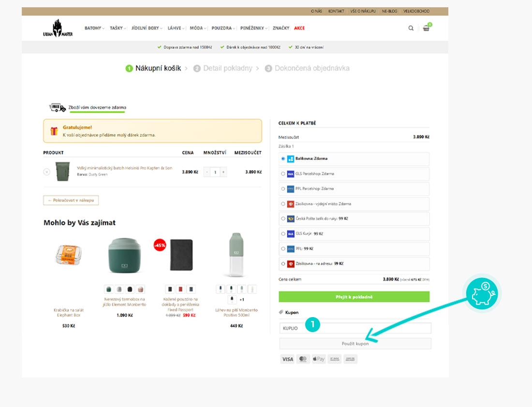The height and width of the screenshot is (407, 532).
Task: Open VŠE O NÁKUPU in top bar
Action: [x=363, y=11]
